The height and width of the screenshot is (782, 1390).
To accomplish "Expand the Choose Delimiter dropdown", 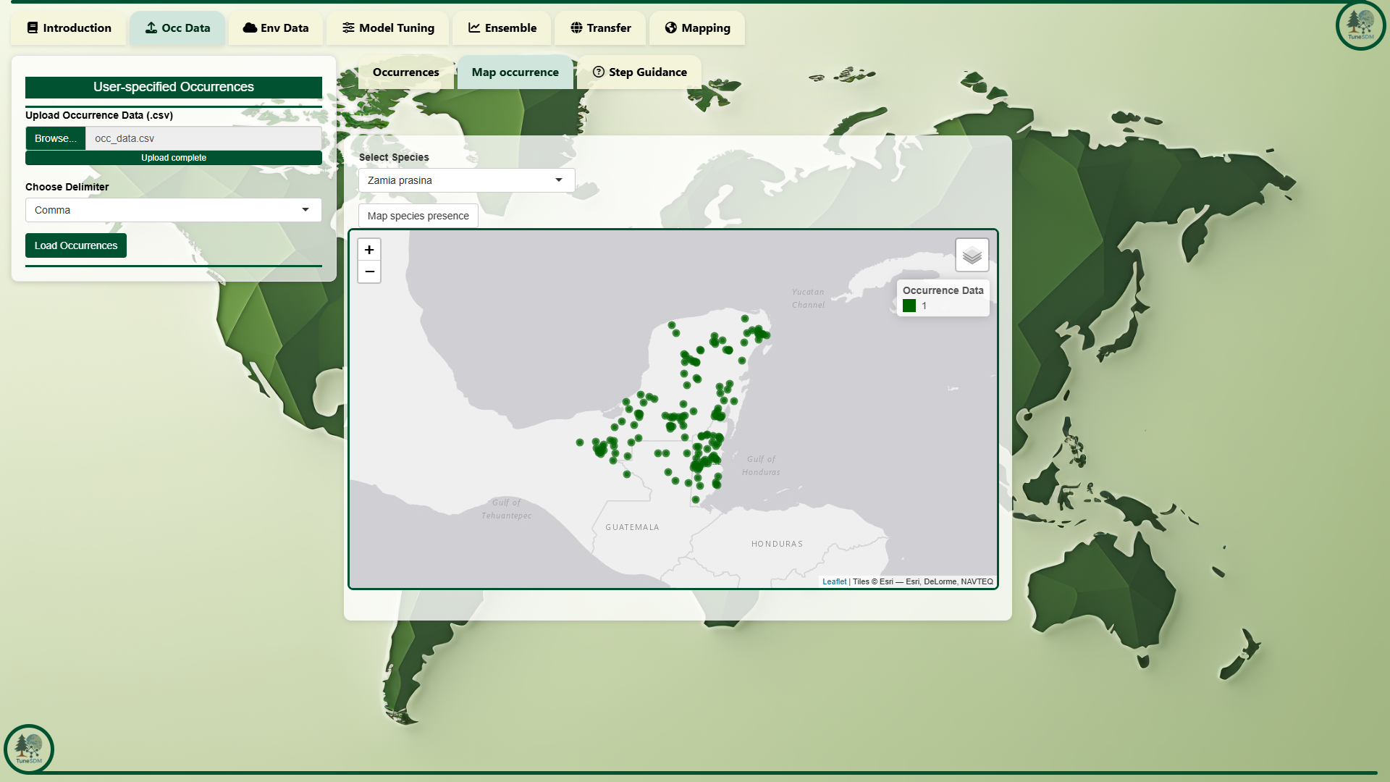I will coord(173,210).
